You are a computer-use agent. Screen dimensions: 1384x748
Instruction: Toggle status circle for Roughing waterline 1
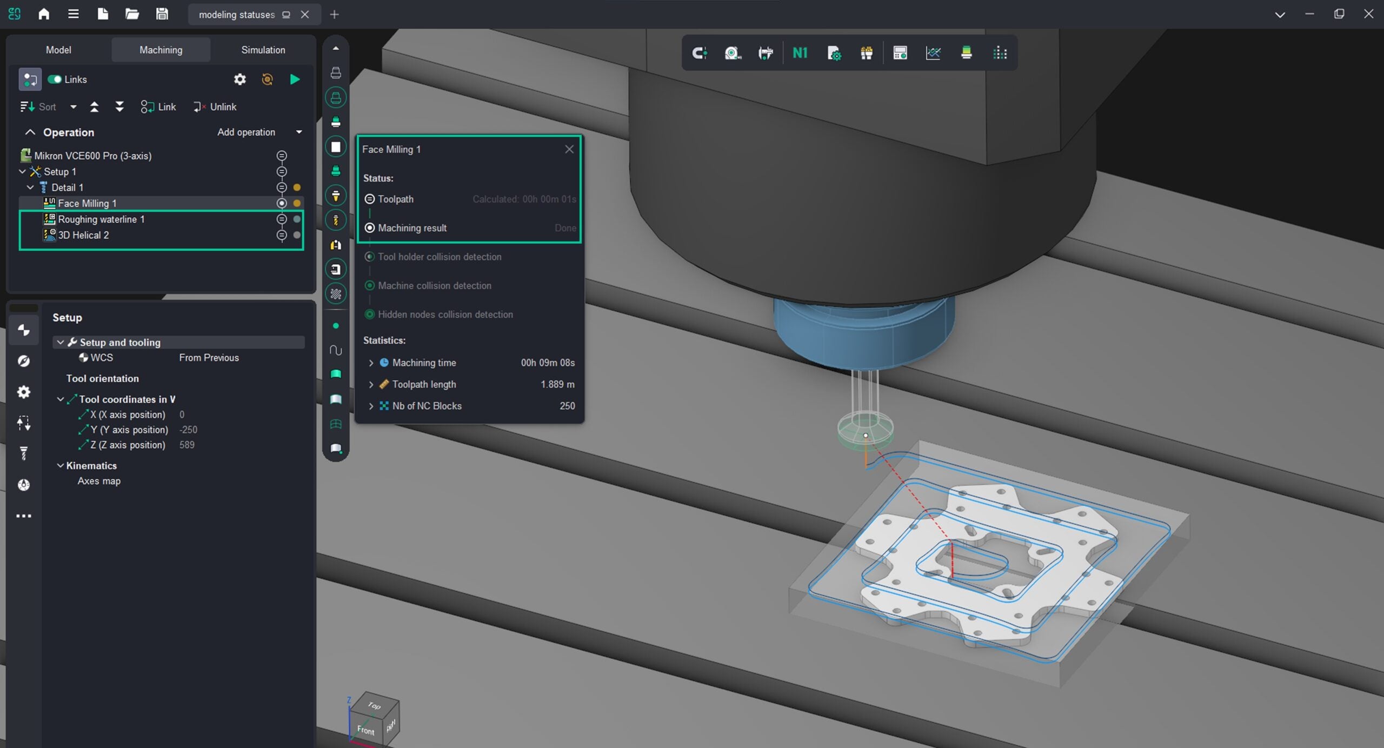282,219
